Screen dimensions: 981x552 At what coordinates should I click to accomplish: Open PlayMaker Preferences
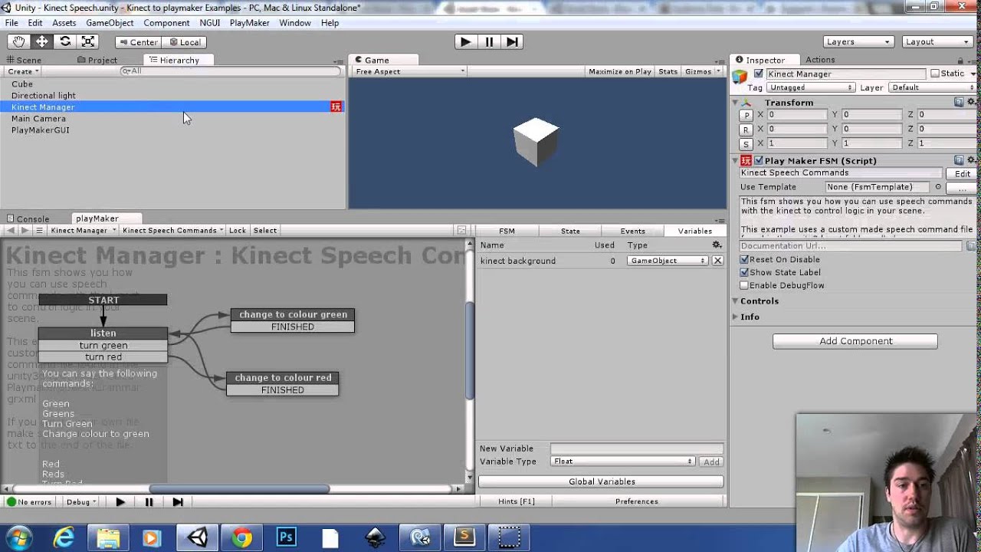coord(636,501)
